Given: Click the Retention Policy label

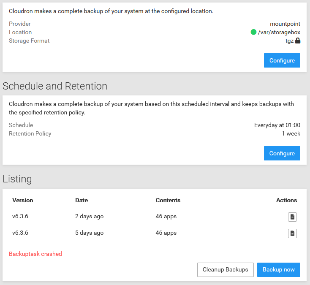Looking at the screenshot, I should [30, 133].
